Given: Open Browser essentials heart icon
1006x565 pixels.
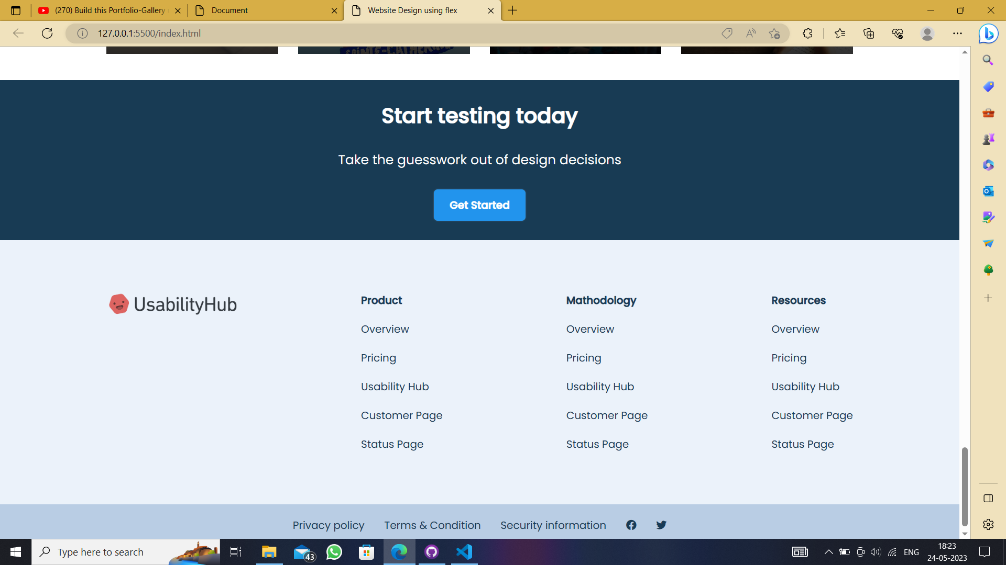Looking at the screenshot, I should 898,33.
